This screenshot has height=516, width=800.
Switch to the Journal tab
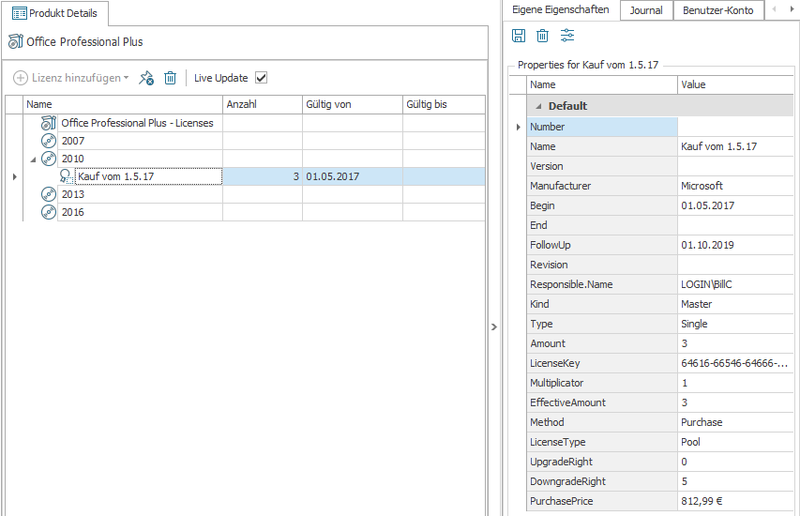coord(646,10)
